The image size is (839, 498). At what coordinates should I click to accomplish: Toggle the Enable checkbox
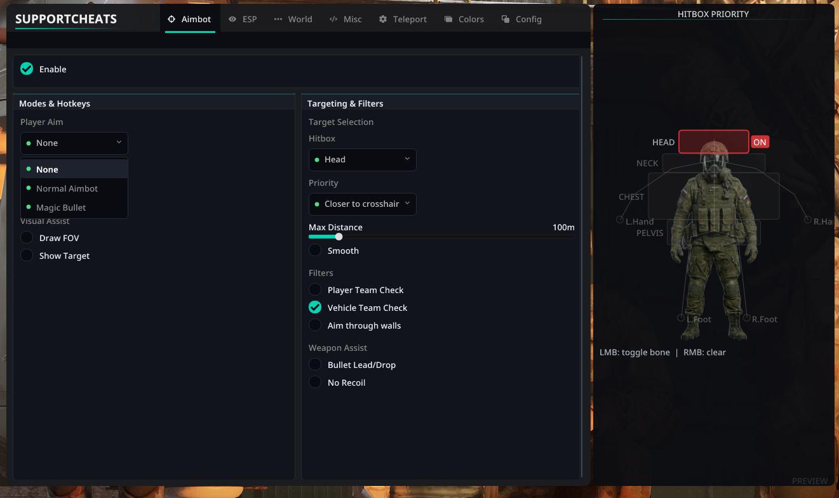click(27, 69)
